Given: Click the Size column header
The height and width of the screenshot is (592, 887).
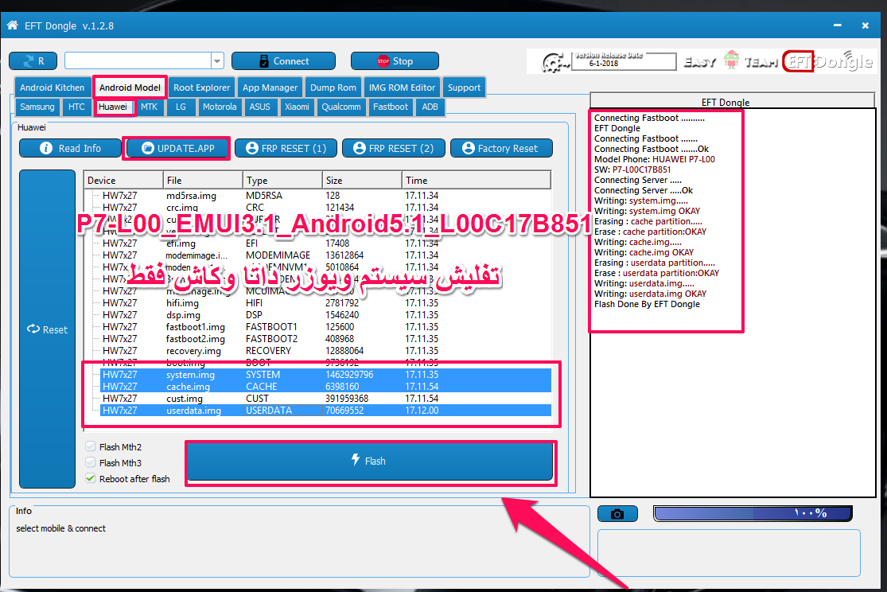Looking at the screenshot, I should click(x=362, y=180).
